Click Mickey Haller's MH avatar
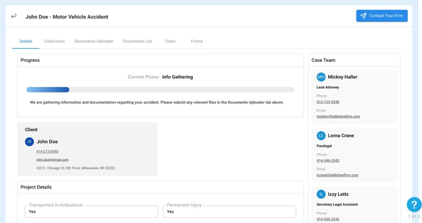Screen dimensions: 422x223 (x=321, y=77)
